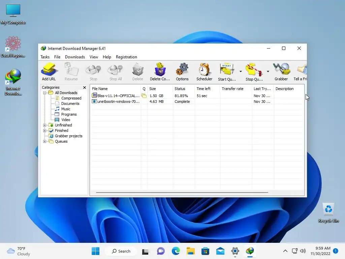
Task: Click the queue folder icon in Bliss row
Action: click(x=144, y=96)
